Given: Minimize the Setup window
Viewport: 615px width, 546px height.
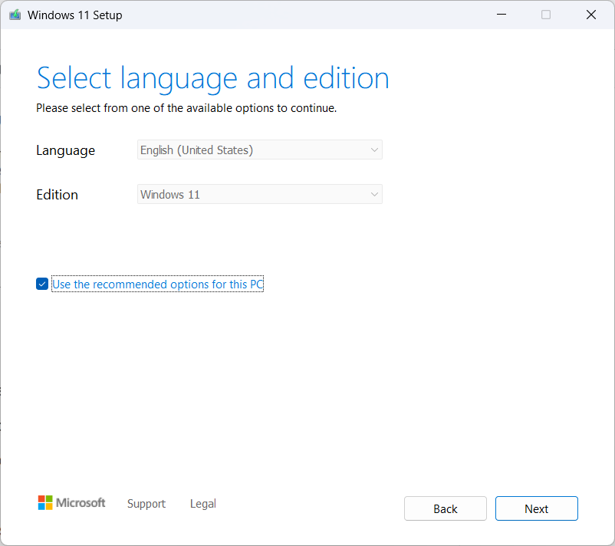Looking at the screenshot, I should 502,15.
